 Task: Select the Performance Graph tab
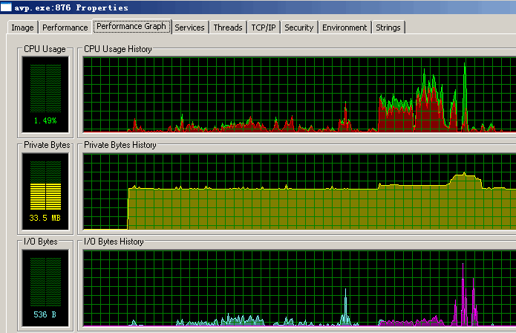131,26
